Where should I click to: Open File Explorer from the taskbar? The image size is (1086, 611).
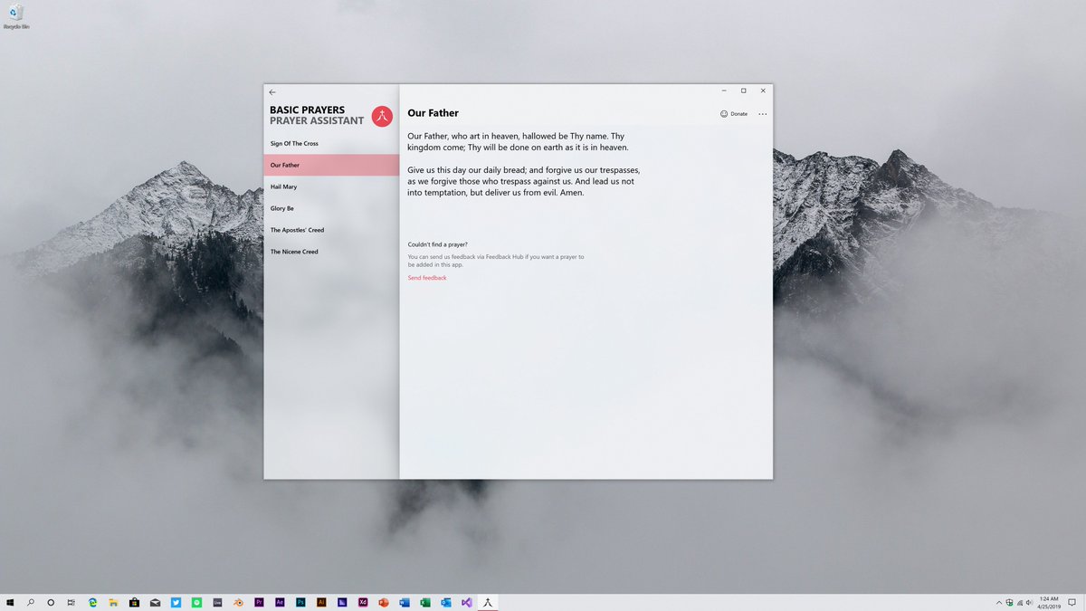113,602
